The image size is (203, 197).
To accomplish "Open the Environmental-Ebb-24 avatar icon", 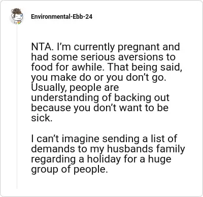I will [17, 16].
